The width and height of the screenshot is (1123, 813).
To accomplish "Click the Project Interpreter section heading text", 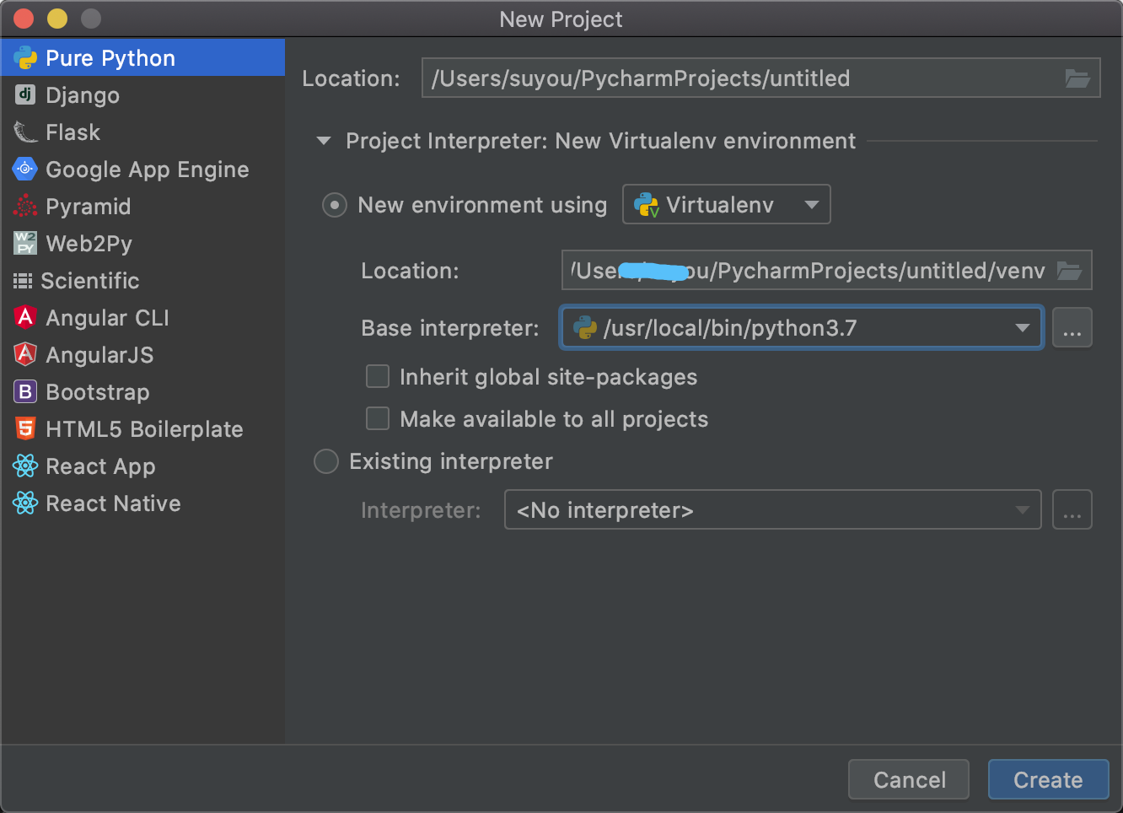I will coord(601,141).
